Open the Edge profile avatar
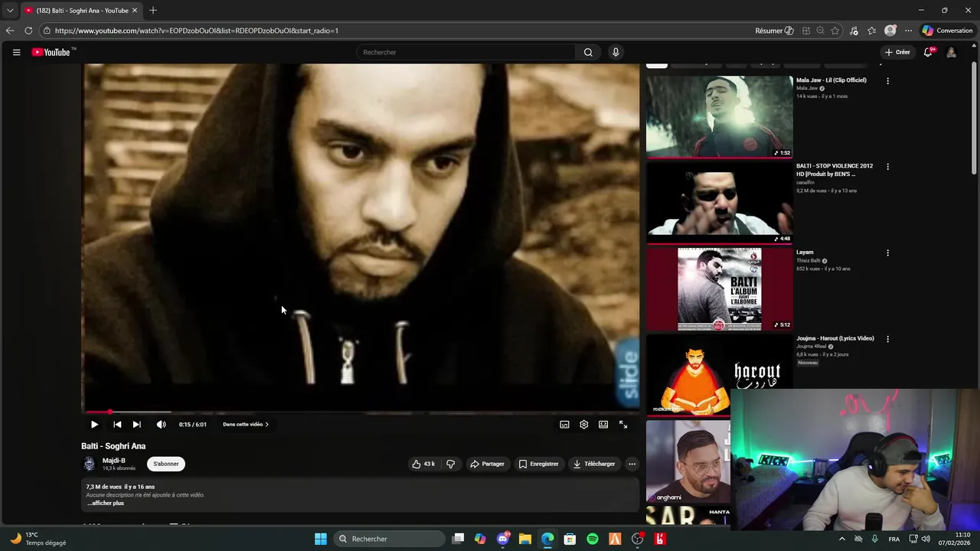980x551 pixels. click(x=890, y=31)
